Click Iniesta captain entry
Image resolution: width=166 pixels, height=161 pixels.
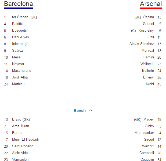point(21,44)
